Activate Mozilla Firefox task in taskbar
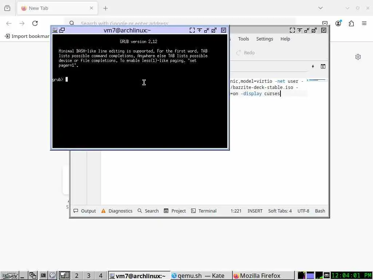This screenshot has width=373, height=280. click(x=263, y=276)
